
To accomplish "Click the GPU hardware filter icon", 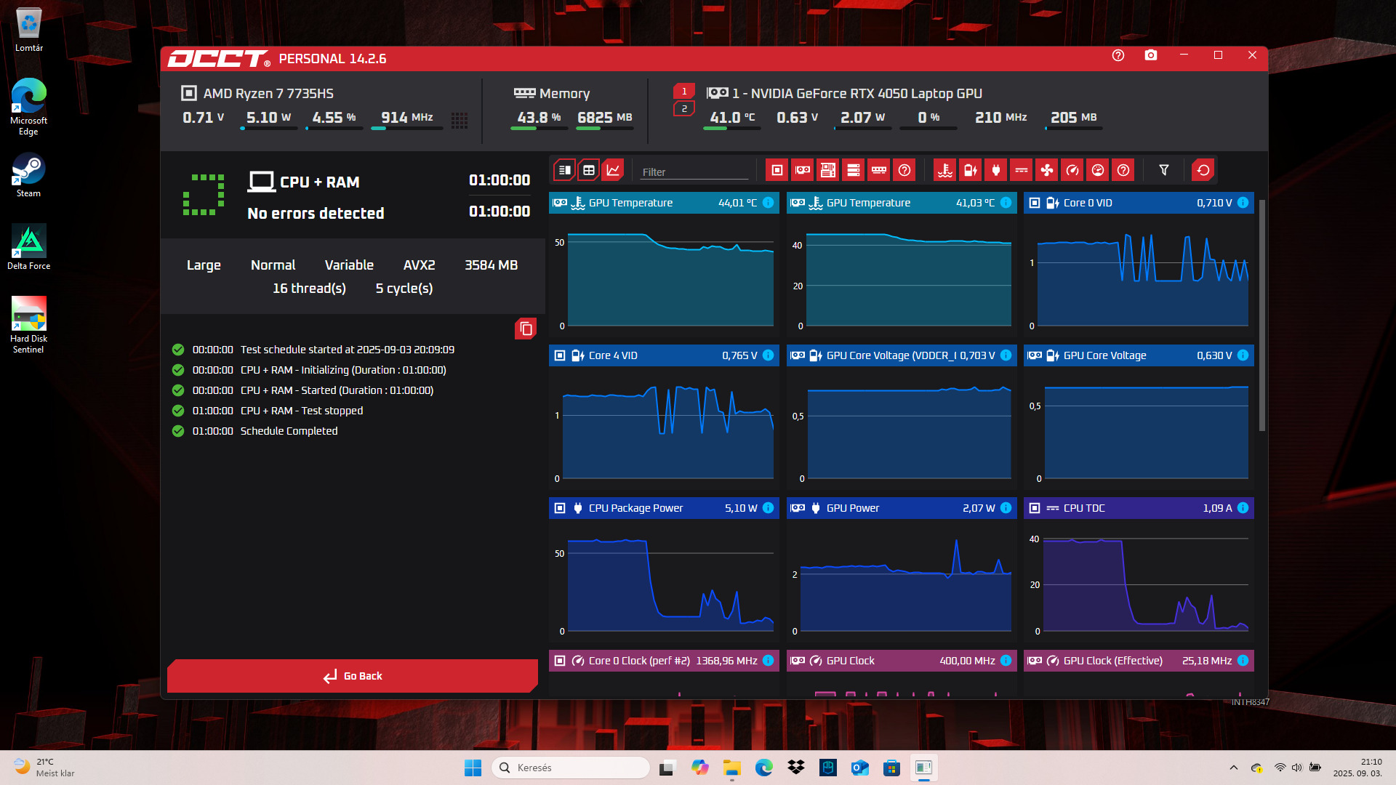I will pos(802,170).
